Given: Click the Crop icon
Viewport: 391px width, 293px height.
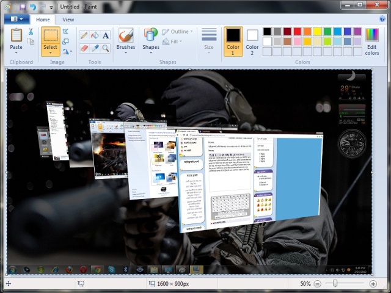Looking at the screenshot, I should click(65, 31).
